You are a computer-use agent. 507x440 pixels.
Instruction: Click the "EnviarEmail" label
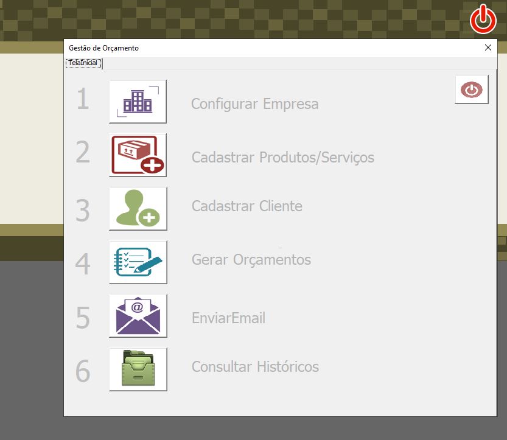[229, 318]
